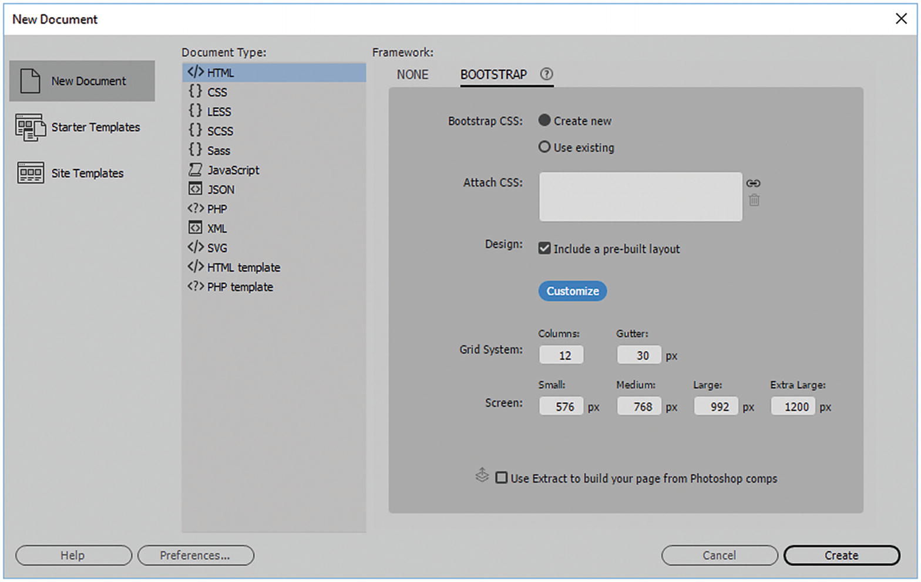Choose the JSON document type

click(220, 190)
